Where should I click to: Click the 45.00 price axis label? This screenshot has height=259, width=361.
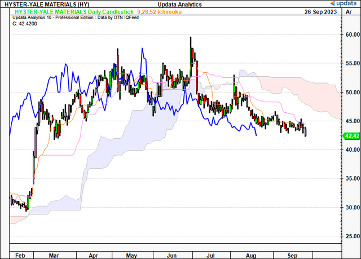(353, 121)
